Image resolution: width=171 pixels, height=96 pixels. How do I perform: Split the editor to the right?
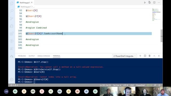pyautogui.click(x=154, y=2)
